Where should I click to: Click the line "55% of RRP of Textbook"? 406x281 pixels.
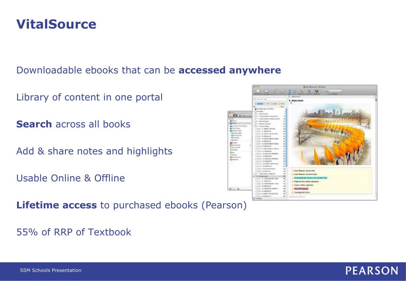[74, 232]
